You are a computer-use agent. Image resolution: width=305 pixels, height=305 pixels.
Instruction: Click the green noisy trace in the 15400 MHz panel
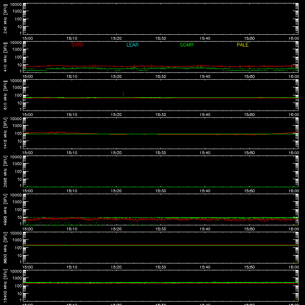click(x=161, y=283)
